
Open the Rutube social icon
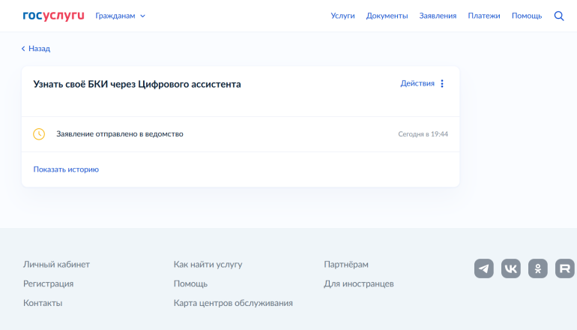coord(565,268)
